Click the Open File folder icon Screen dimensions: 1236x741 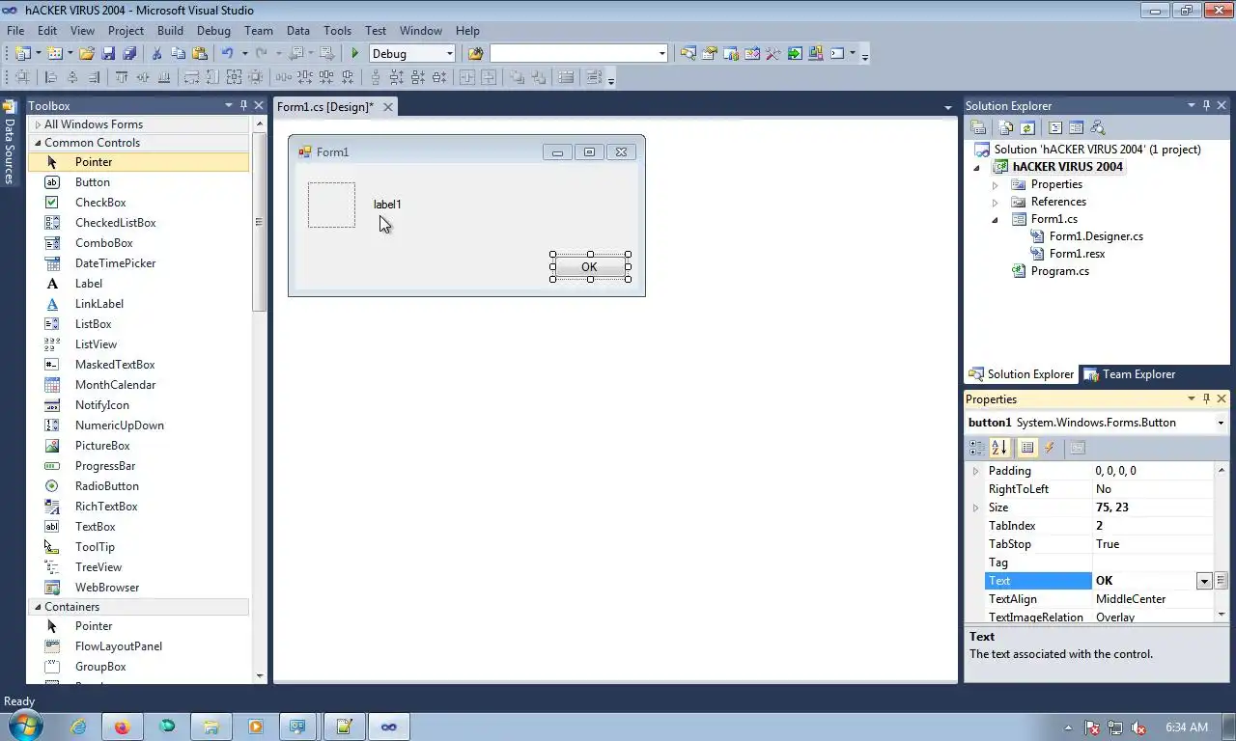coord(87,53)
